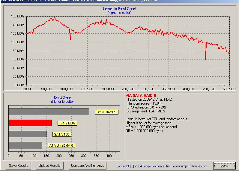Click the GB = 1,000,000,000 bytes line

point(145,131)
